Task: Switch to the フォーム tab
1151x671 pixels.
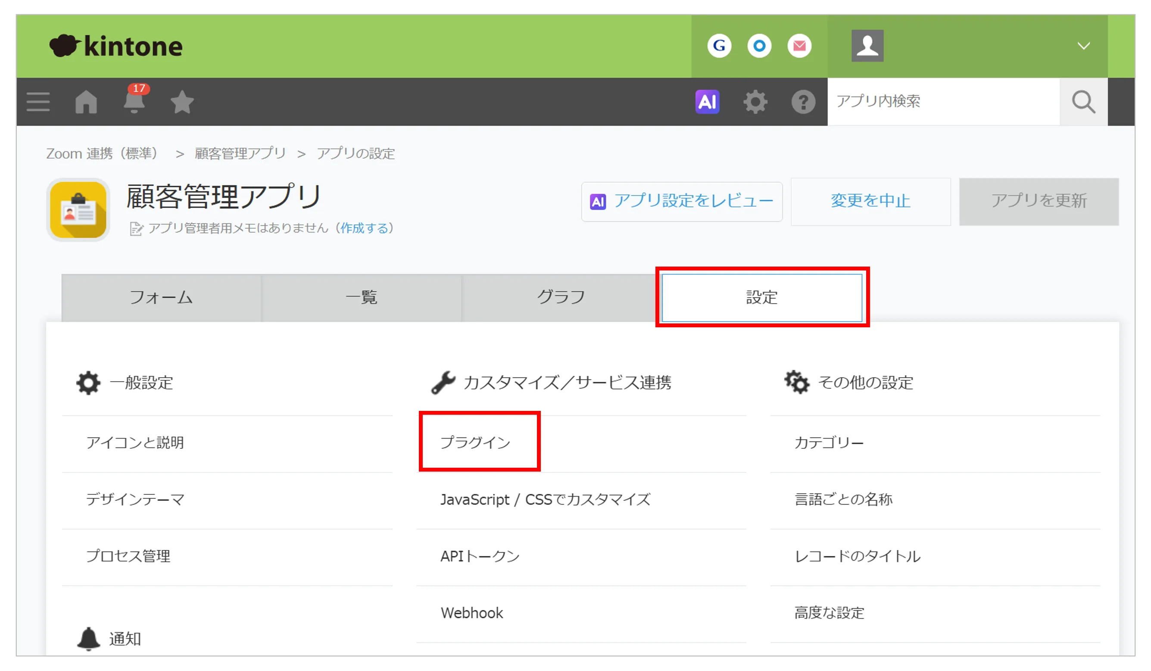Action: pos(161,298)
